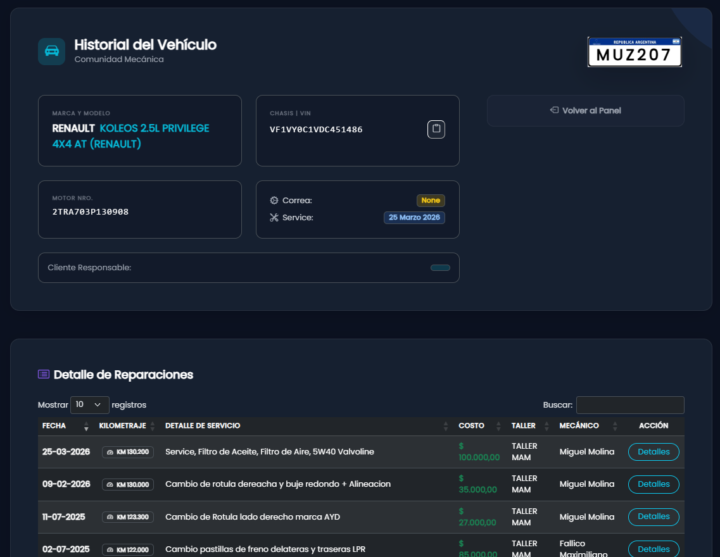Image resolution: width=720 pixels, height=557 pixels.
Task: Click the date cell 09-02-2026
Action: point(66,484)
